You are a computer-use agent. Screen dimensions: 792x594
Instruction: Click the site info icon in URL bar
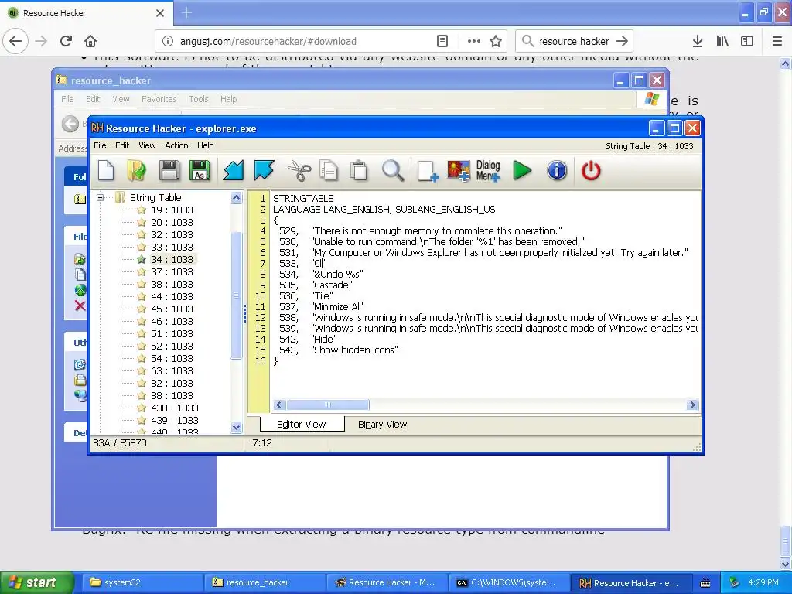click(x=167, y=42)
